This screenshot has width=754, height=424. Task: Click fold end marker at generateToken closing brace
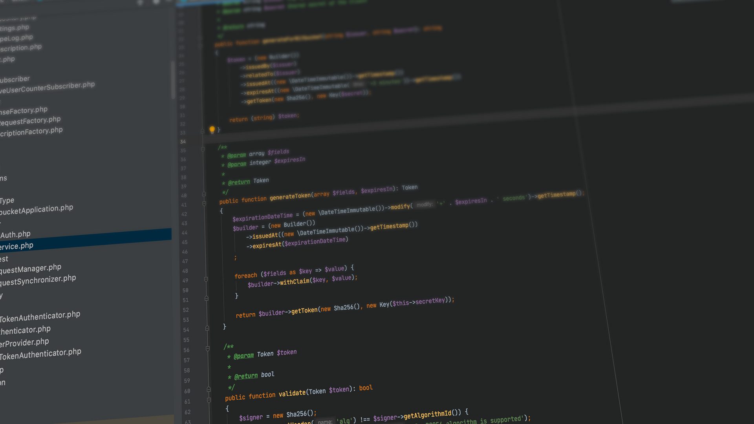point(207,328)
